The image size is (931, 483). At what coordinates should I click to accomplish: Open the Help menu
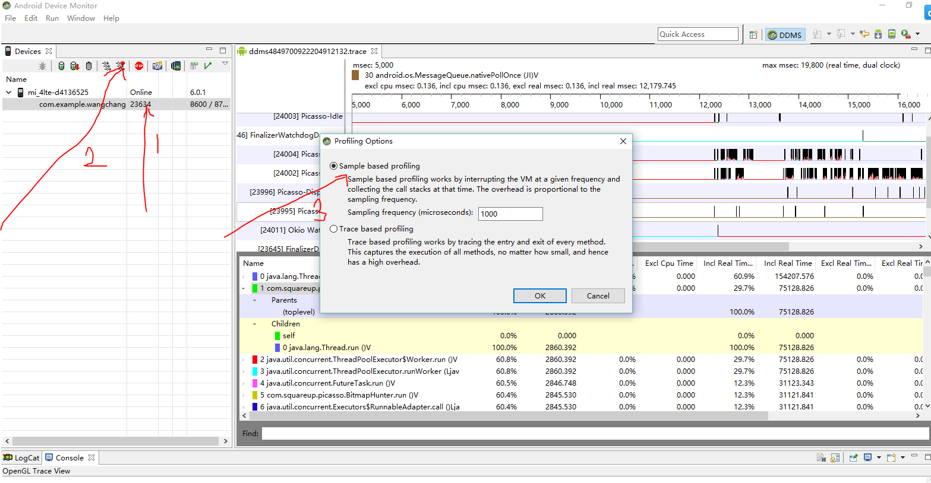click(111, 18)
